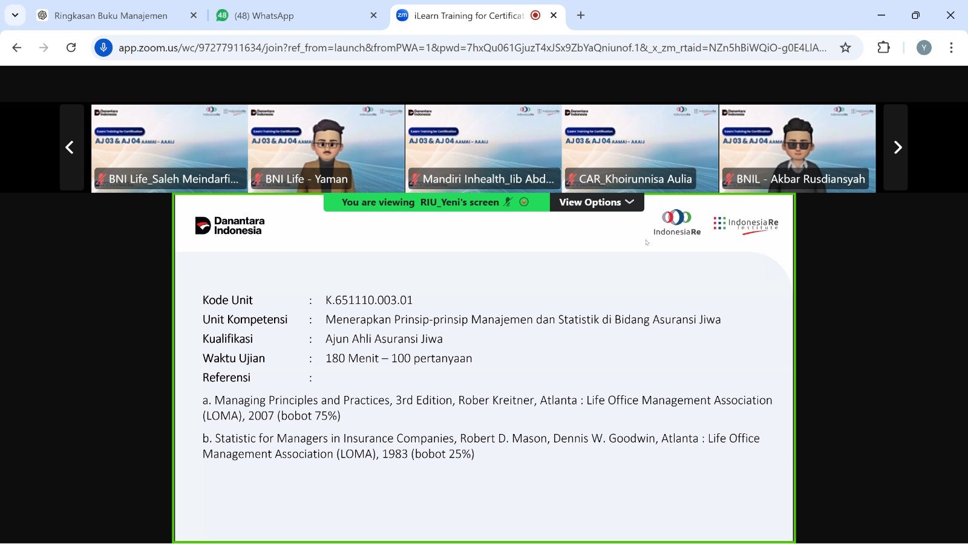This screenshot has width=968, height=544.
Task: Show next participants with right arrow
Action: coord(897,147)
